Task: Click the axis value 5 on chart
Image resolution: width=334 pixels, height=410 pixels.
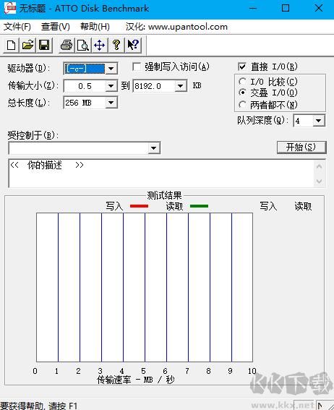Action: pos(143,371)
